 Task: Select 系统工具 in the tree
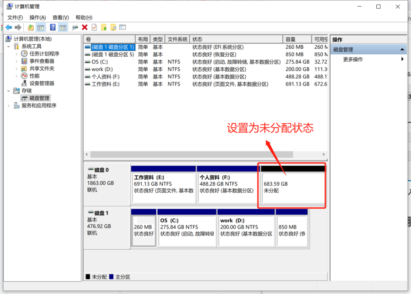coord(32,47)
